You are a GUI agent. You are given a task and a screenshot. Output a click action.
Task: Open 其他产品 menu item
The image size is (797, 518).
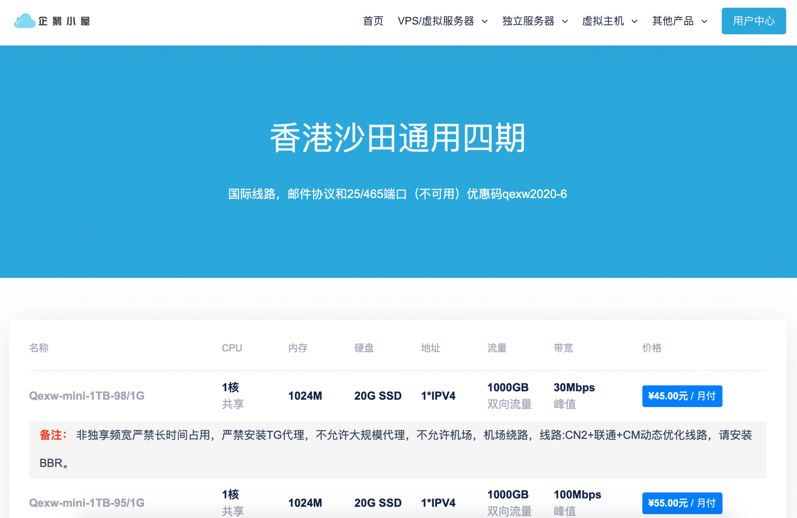click(x=673, y=21)
